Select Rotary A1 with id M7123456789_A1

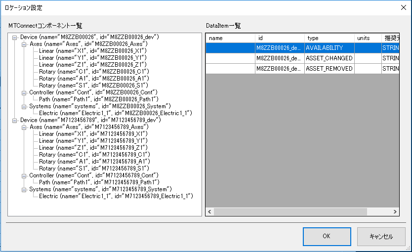(94, 162)
